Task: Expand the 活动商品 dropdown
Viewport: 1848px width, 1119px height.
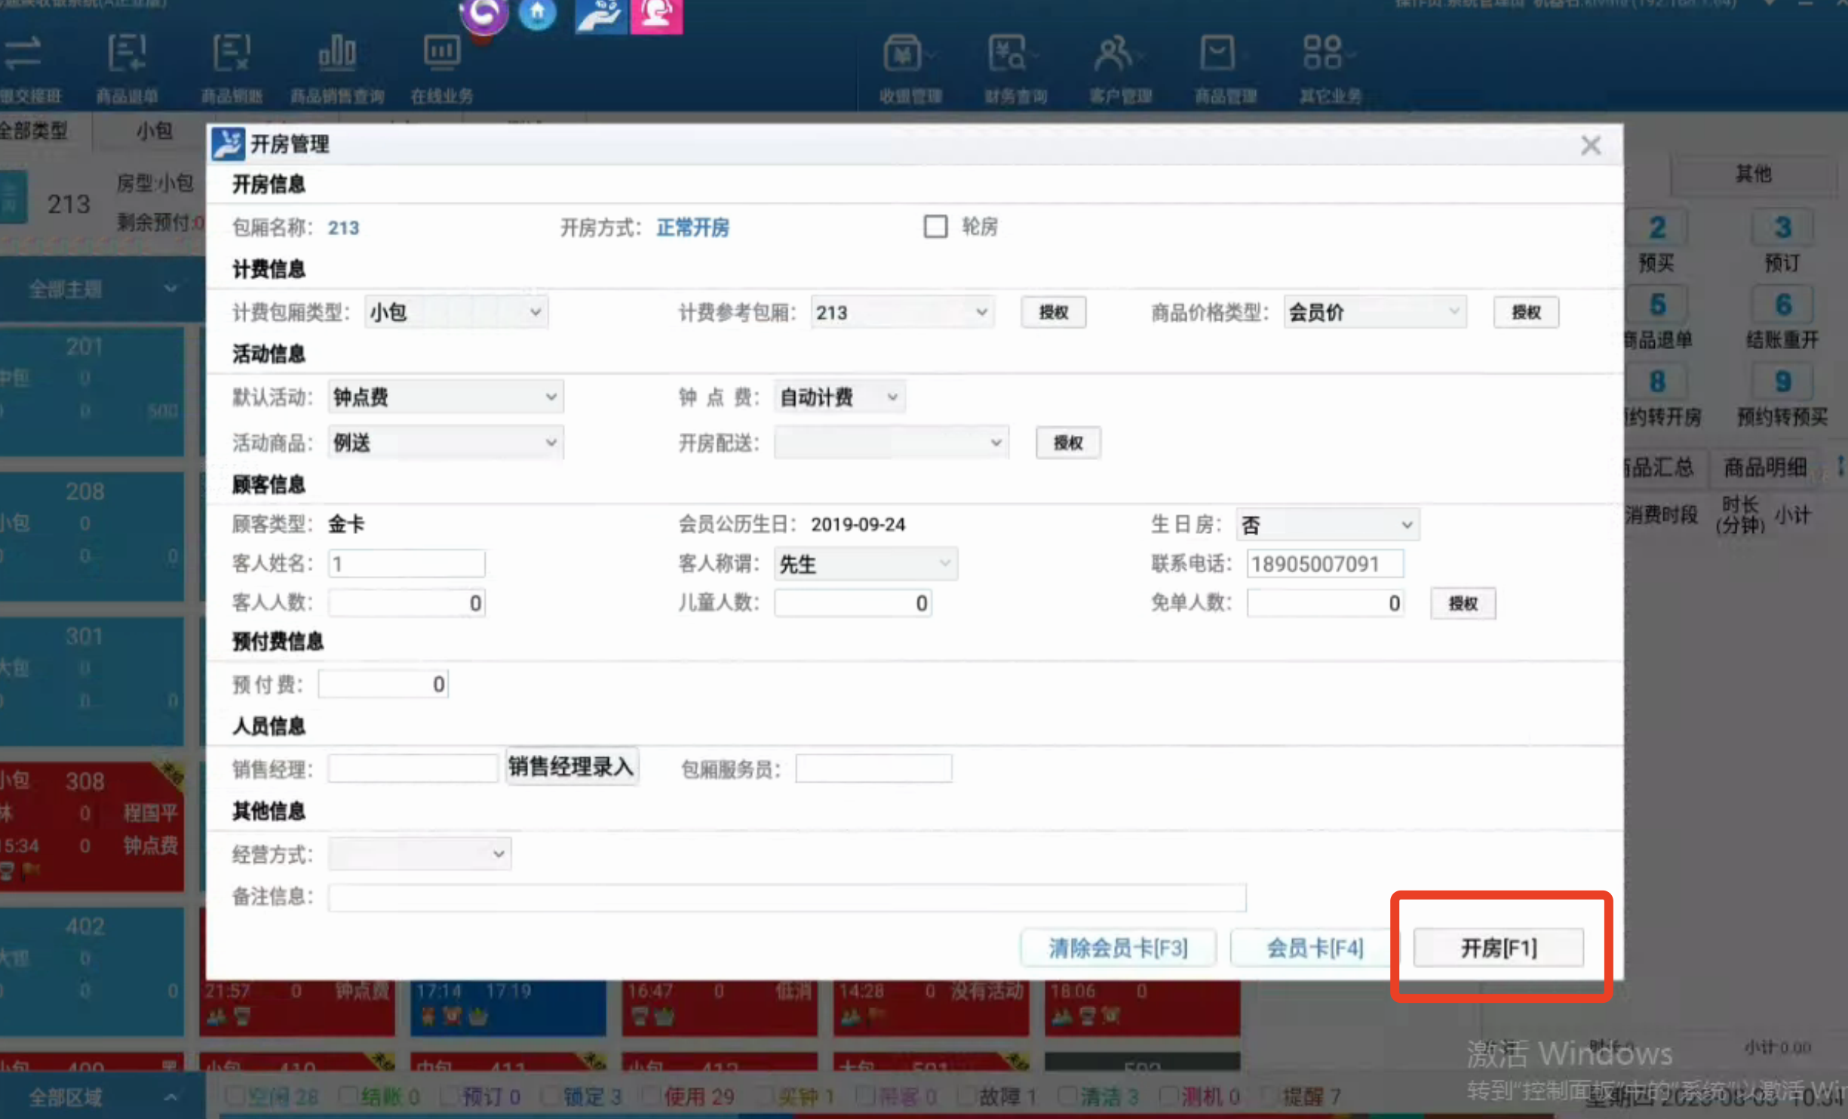Action: click(x=445, y=443)
